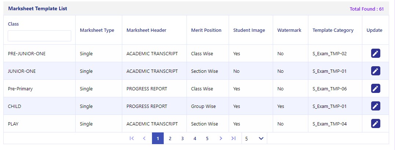Select page 3 in pagination
Screen dimensions: 395x150
tap(182, 138)
